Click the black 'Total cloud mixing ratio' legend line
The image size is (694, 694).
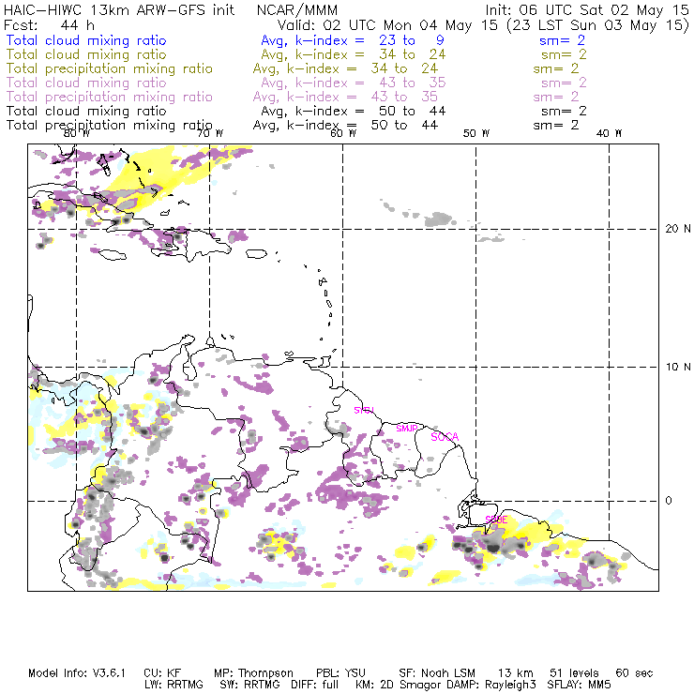[x=86, y=111]
